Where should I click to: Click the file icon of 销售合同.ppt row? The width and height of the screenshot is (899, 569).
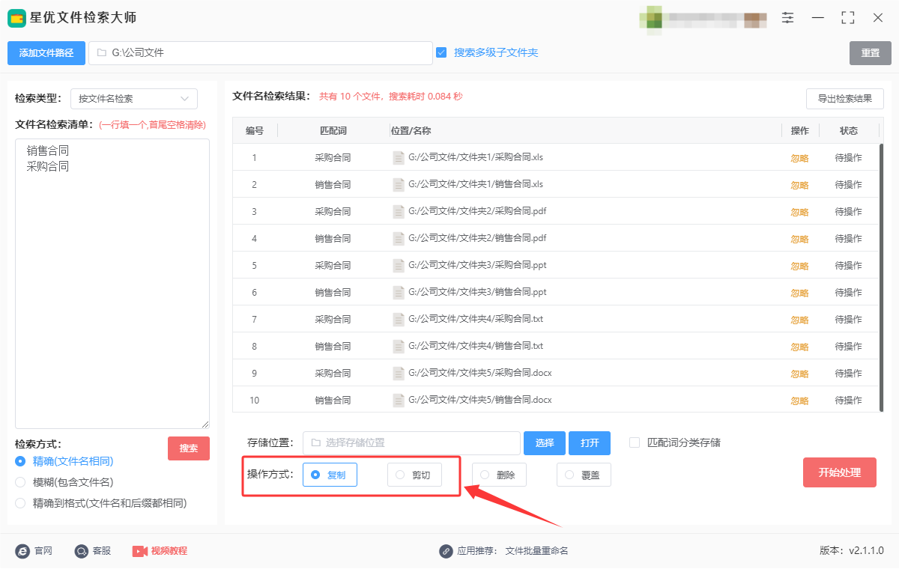click(x=399, y=293)
